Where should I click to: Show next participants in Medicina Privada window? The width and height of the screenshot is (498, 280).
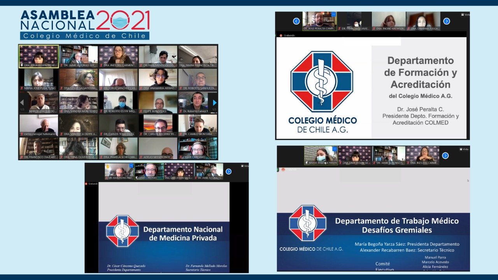click(x=229, y=171)
